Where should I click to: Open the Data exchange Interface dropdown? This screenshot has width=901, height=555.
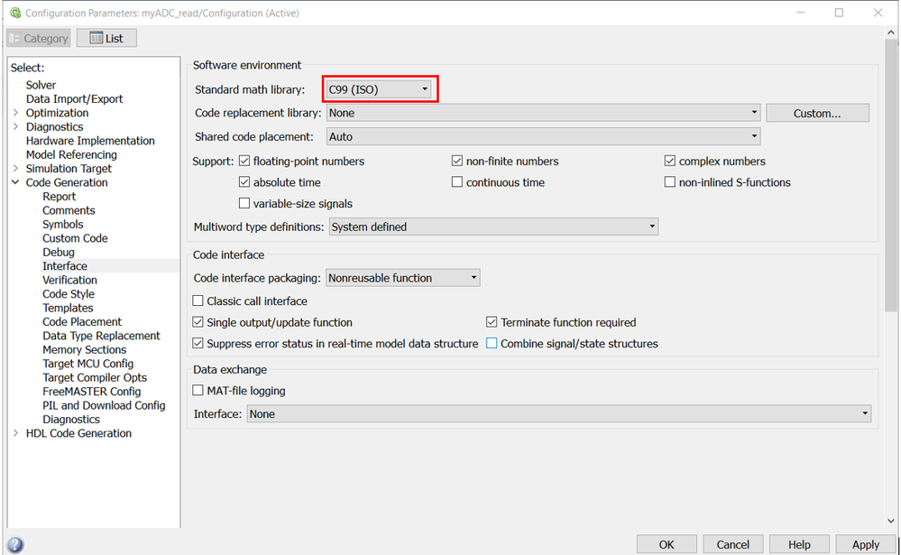click(x=559, y=414)
